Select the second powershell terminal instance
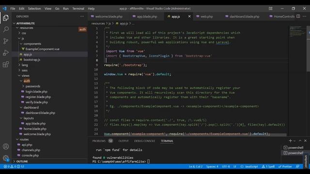The width and height of the screenshot is (310, 174). click(x=294, y=153)
